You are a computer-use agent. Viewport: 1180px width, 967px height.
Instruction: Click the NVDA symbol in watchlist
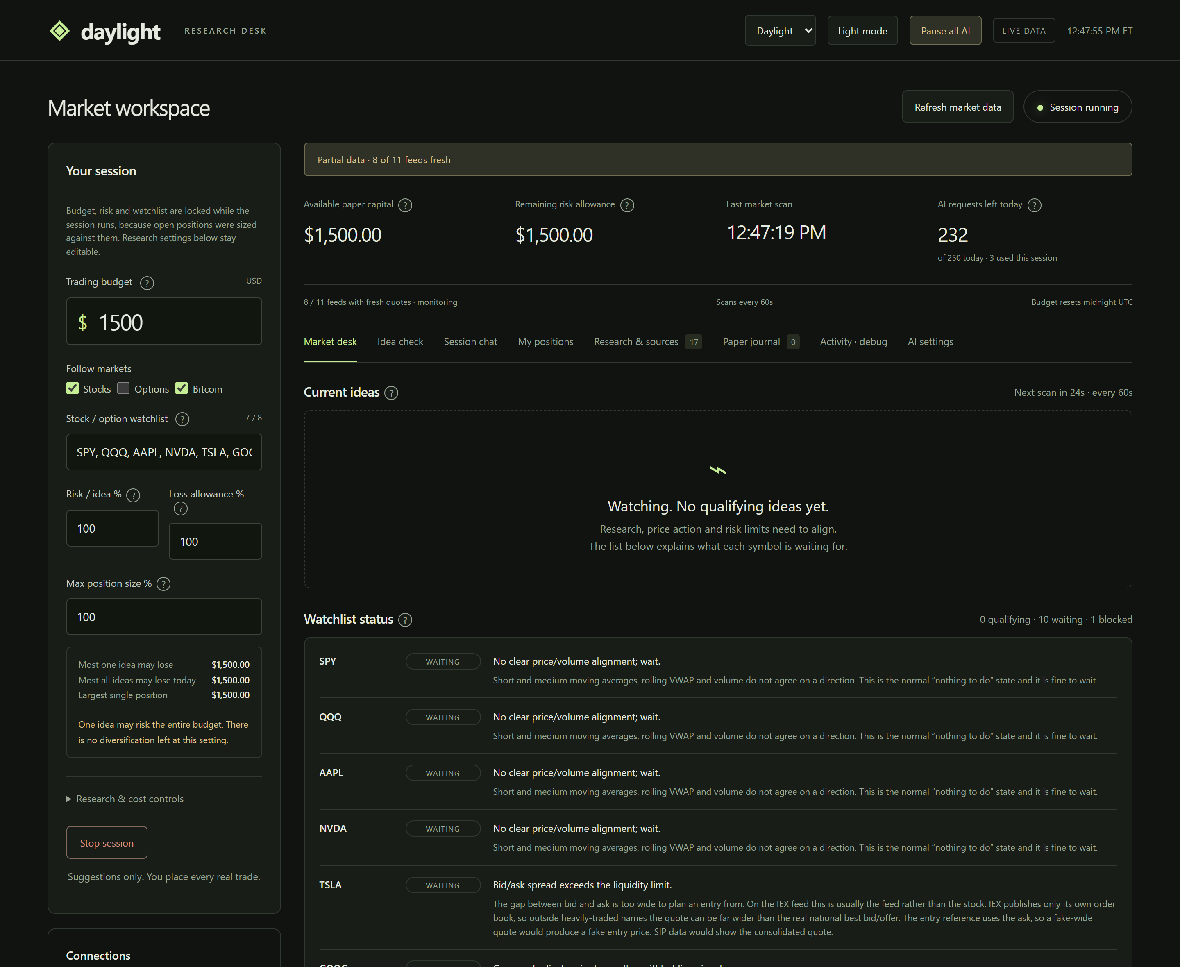332,828
